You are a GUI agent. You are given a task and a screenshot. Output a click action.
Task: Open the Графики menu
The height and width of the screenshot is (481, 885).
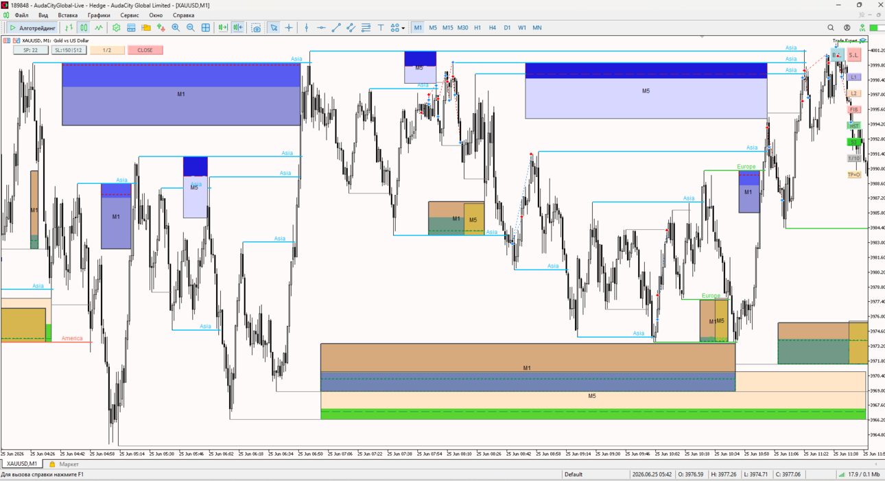click(99, 15)
